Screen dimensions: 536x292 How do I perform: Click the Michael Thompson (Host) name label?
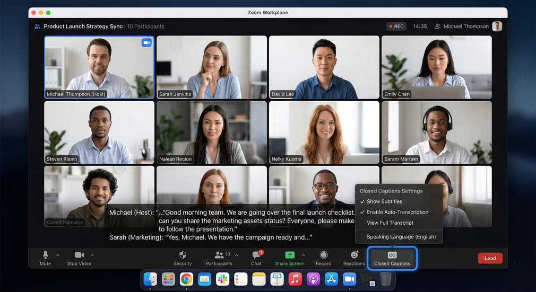(76, 94)
